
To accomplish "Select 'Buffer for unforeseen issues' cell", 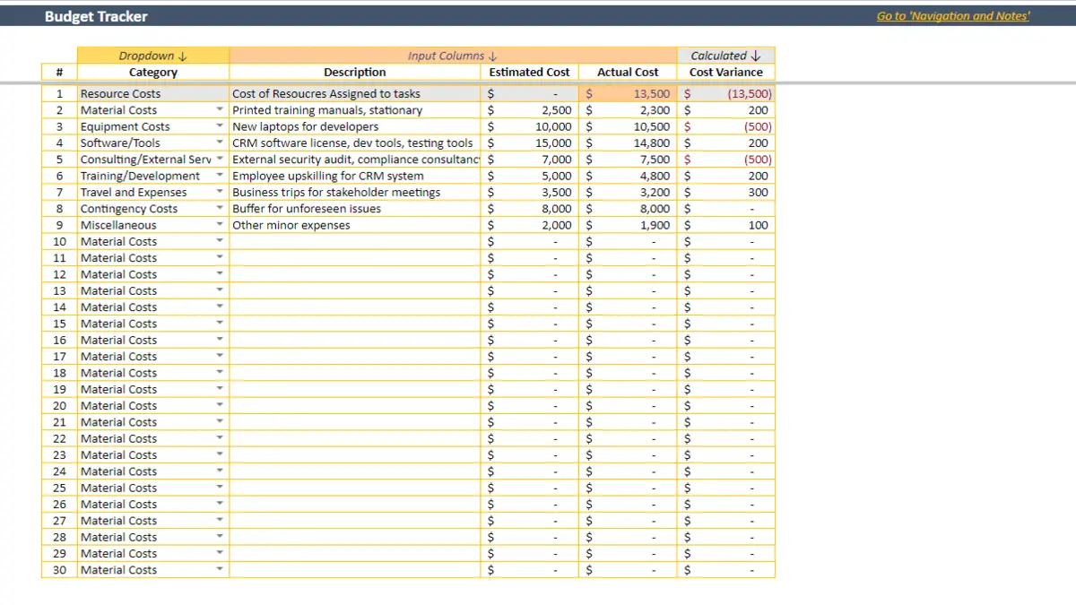I will [355, 209].
